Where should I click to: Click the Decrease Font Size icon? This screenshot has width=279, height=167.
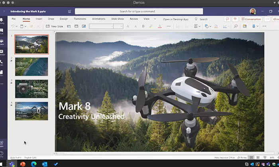pyautogui.click(x=136, y=26)
